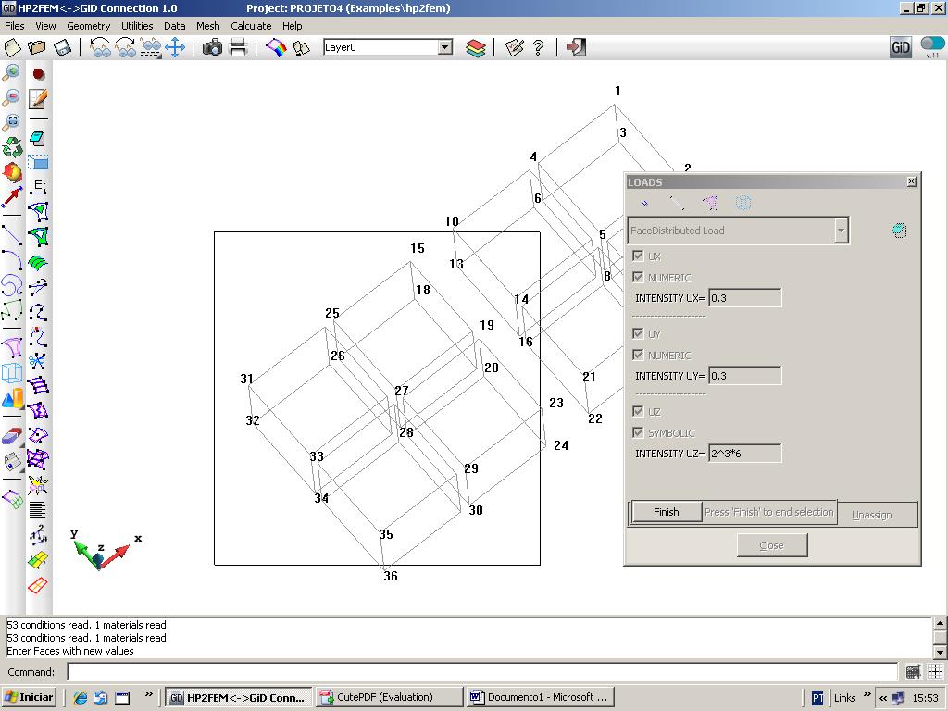Click the printer icon in toolbar
948x711 pixels.
239,47
